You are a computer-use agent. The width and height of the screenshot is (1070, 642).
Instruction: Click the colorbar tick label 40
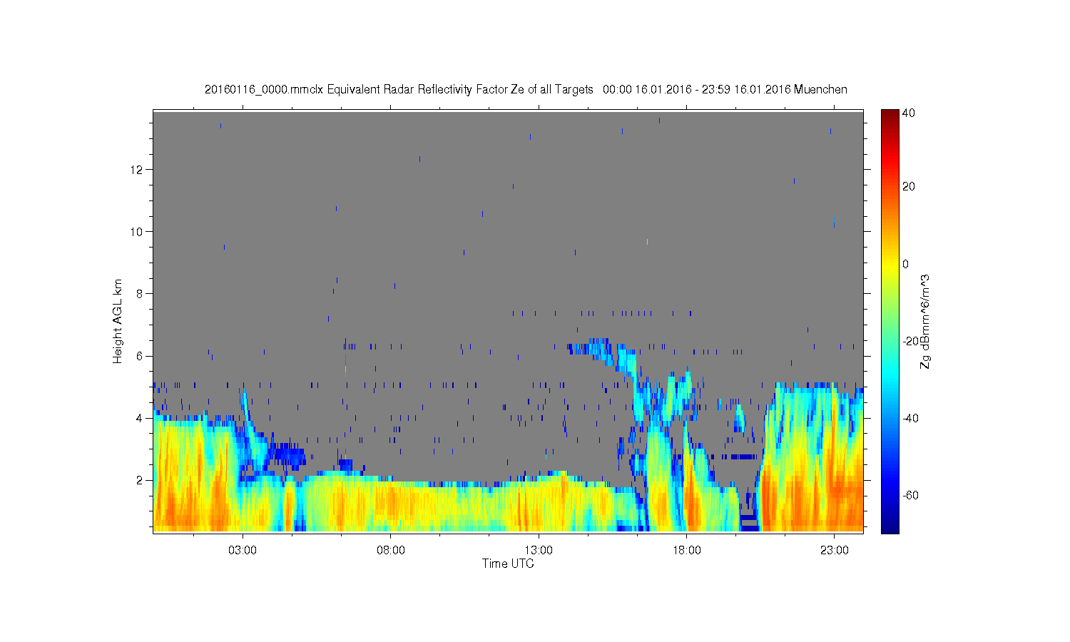[909, 113]
